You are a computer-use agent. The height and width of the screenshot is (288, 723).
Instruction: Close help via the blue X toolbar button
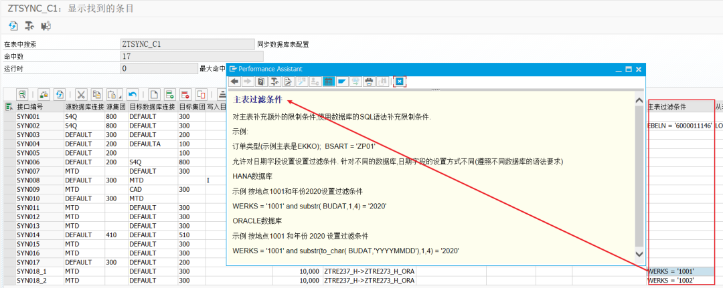click(x=399, y=82)
